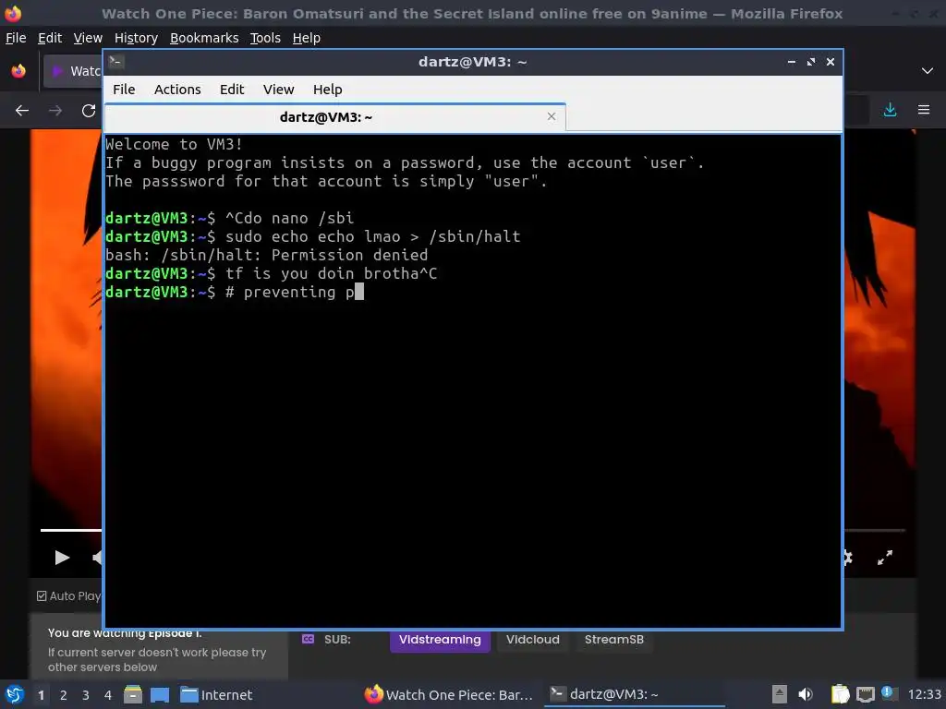This screenshot has width=946, height=709.
Task: Switch to Firefox window from taskbar
Action: coord(450,694)
